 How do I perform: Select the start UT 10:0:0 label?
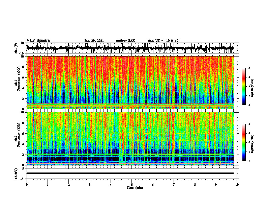(163, 41)
